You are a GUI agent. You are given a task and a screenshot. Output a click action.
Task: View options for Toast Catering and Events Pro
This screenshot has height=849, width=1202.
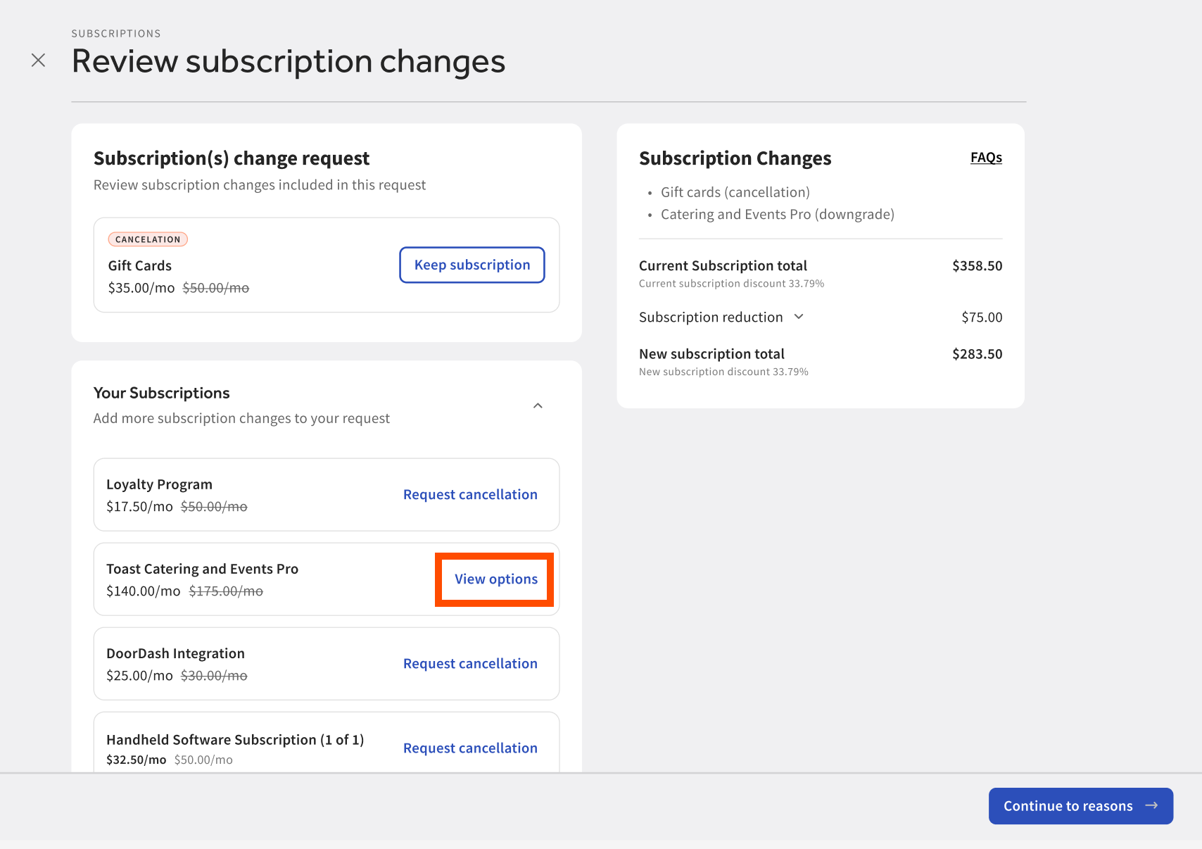tap(495, 579)
